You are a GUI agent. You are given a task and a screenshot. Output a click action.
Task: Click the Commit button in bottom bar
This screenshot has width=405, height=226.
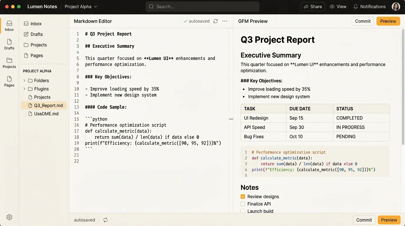[x=364, y=220]
